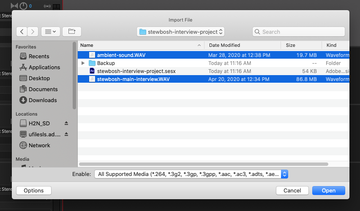Click the Applications sidebar icon
360x211 pixels.
coord(23,67)
